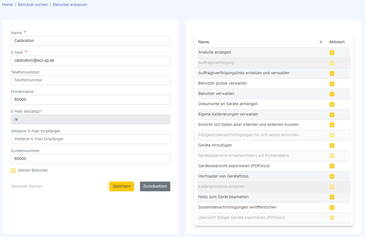Toggle Eigene Kalibrierungen verwalten checkbox
Image resolution: width=365 pixels, height=237 pixels.
[x=332, y=115]
